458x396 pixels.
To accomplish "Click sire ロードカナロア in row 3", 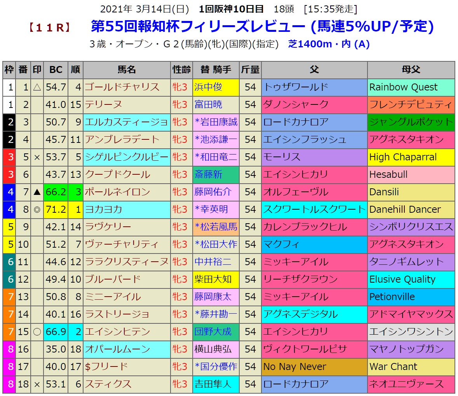I will point(296,122).
